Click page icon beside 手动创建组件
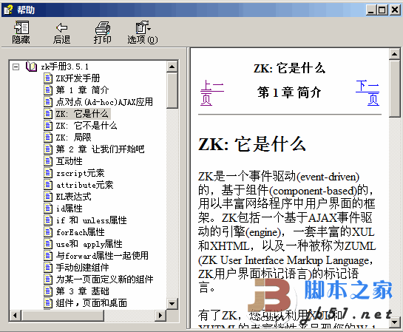This screenshot has width=403, height=332. 48,268
